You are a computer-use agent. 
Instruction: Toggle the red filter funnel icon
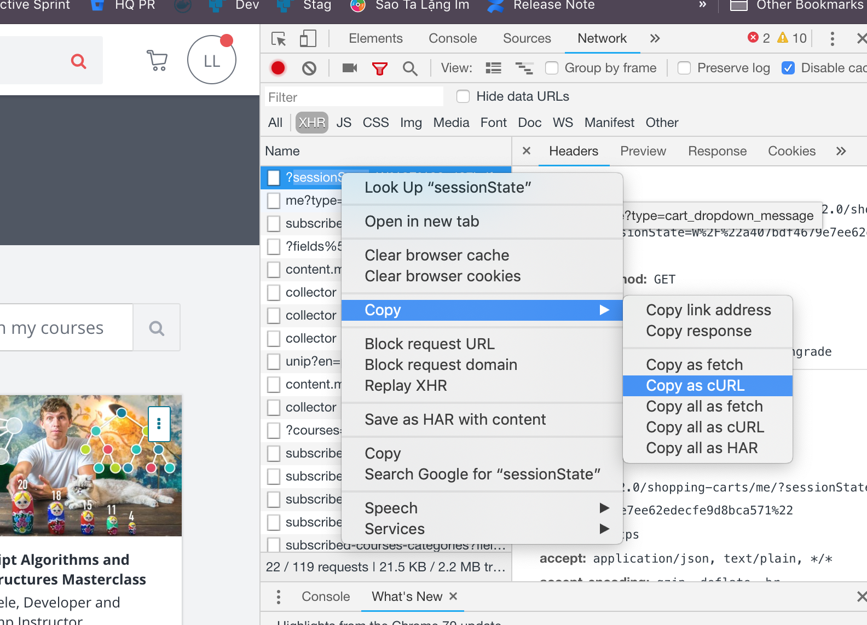[379, 68]
